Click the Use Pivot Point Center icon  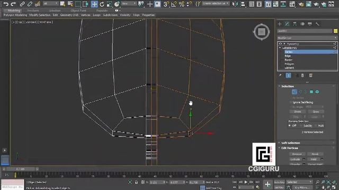pyautogui.click(x=141, y=4)
